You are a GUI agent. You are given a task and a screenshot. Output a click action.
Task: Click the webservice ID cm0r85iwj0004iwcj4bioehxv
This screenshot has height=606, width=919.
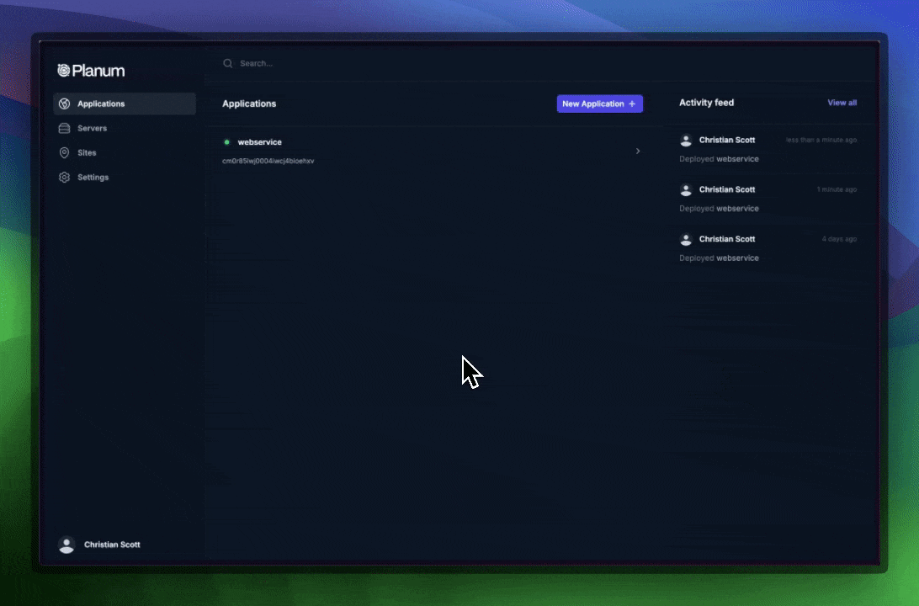268,161
